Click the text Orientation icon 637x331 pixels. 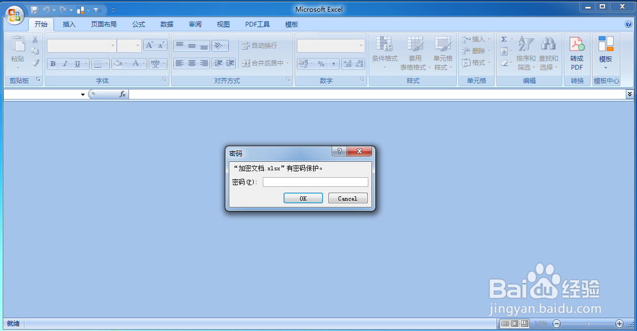point(218,45)
